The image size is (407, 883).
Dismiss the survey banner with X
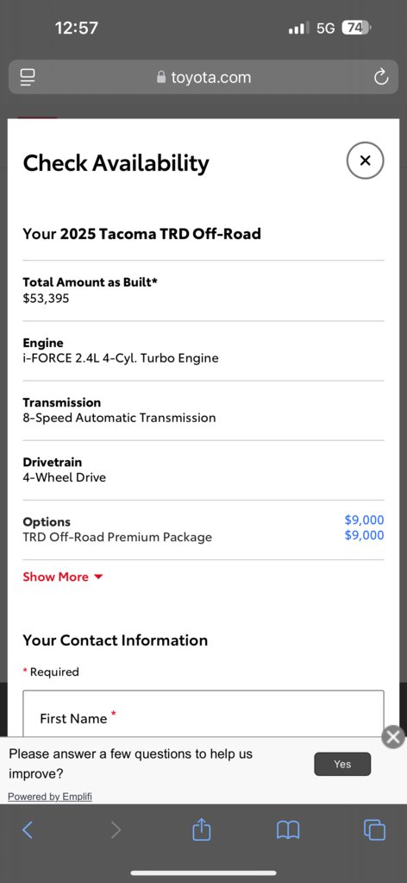click(x=393, y=737)
